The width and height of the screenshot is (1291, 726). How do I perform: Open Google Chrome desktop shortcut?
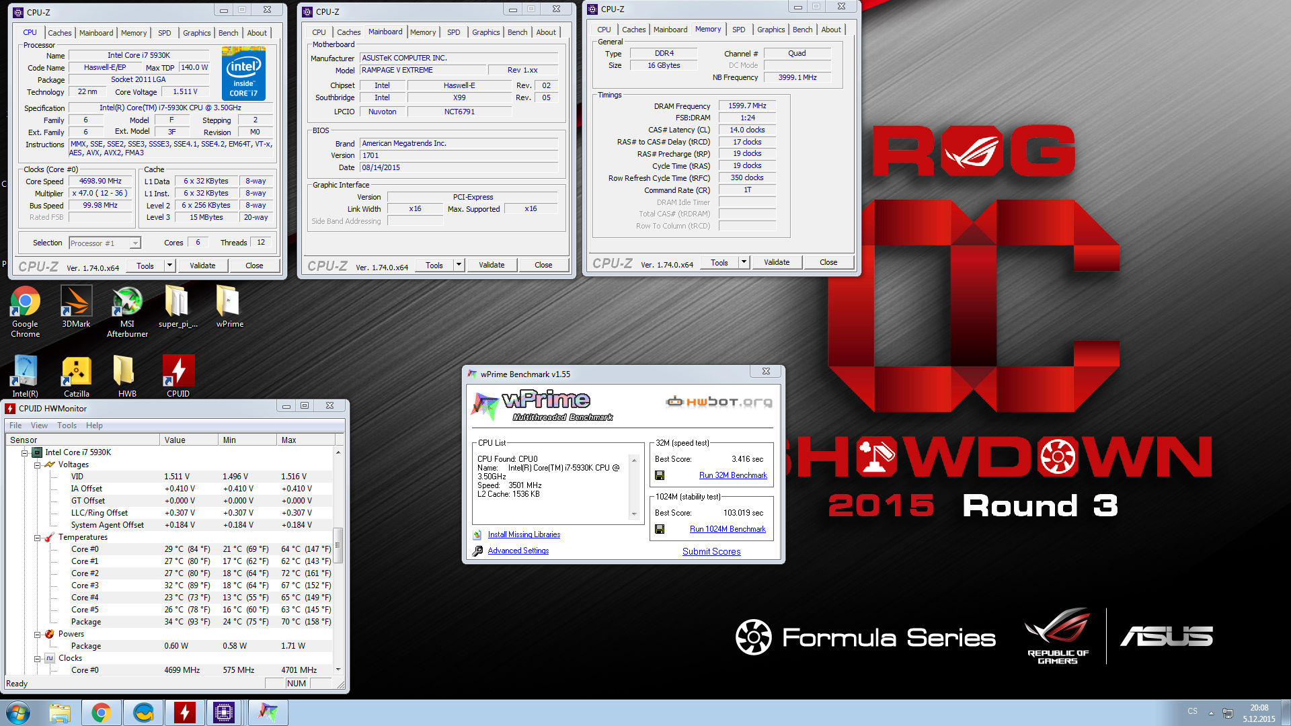pyautogui.click(x=25, y=311)
